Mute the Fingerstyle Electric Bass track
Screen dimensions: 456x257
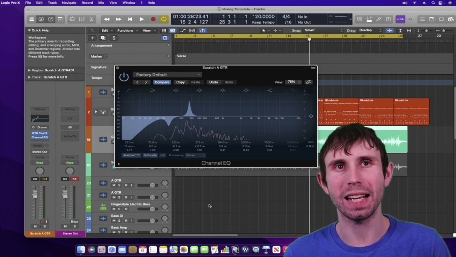pyautogui.click(x=114, y=209)
